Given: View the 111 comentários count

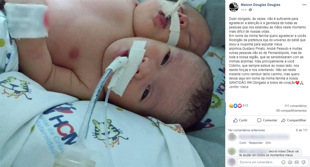Looking at the screenshot, I should click(x=295, y=106).
